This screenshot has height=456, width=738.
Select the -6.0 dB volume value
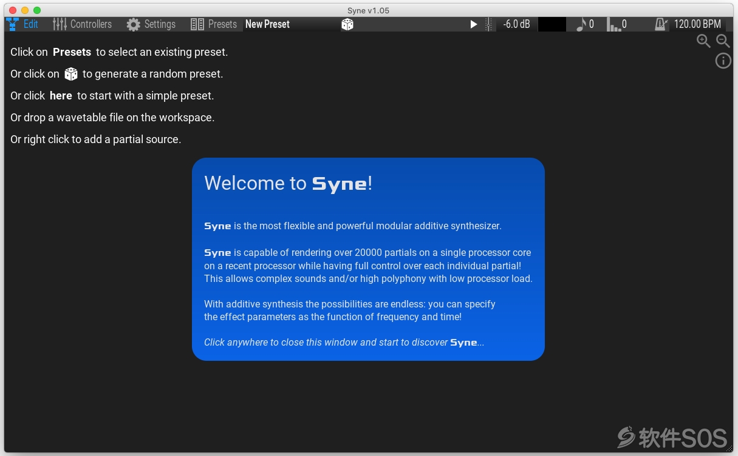(516, 24)
